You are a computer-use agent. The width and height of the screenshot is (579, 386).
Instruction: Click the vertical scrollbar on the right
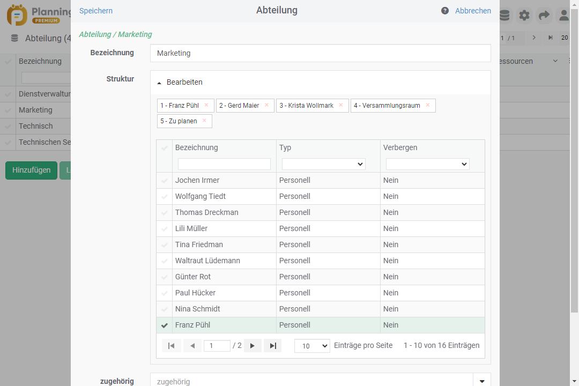[x=574, y=161]
